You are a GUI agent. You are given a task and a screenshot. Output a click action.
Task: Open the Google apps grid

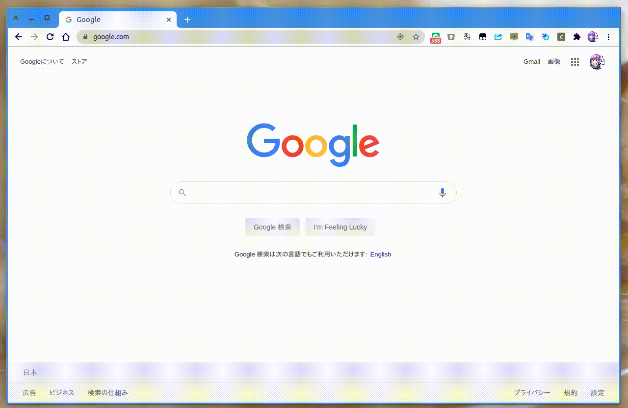575,62
